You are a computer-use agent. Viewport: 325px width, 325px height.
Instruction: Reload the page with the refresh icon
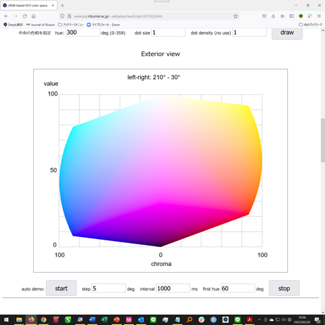tap(24, 16)
